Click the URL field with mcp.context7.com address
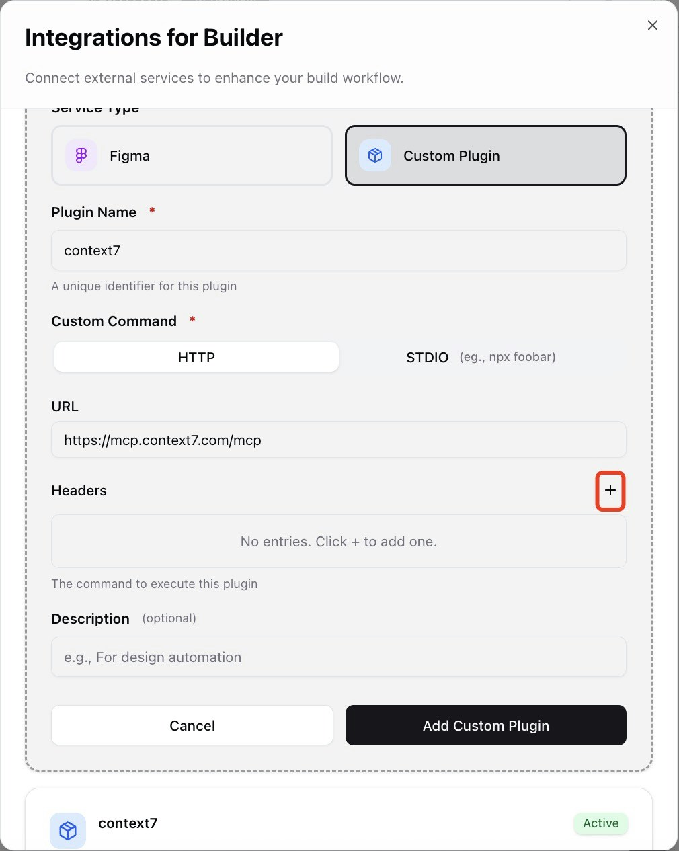This screenshot has height=851, width=679. [x=338, y=440]
